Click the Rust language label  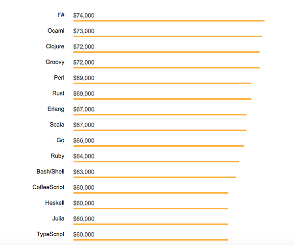pyautogui.click(x=58, y=93)
